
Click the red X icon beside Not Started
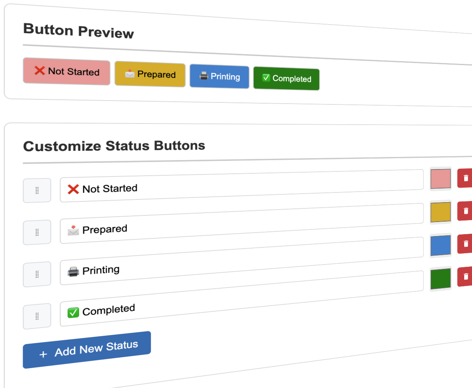coord(74,189)
